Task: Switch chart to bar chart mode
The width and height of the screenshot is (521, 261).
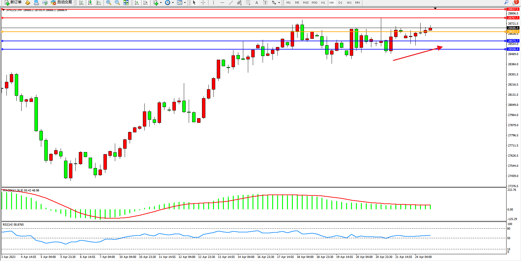Action: 81,2
